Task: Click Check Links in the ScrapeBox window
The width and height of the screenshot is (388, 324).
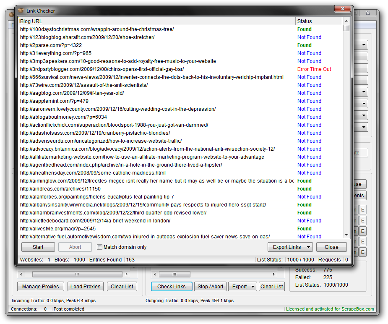Action: coord(172,286)
